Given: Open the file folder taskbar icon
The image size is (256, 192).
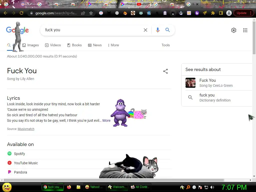Looking at the screenshot, I should coord(78,187).
